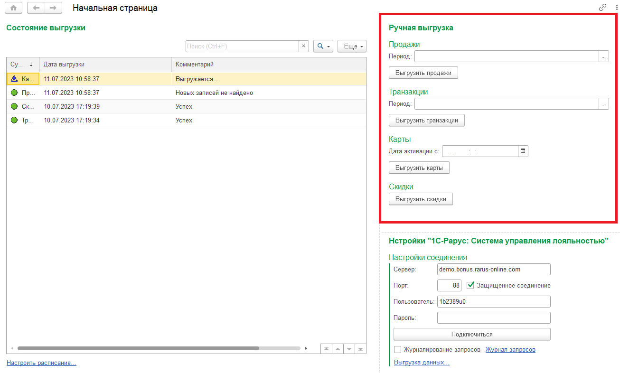Select date 10.07.2023 17:19:34
Image resolution: width=620 pixels, height=373 pixels.
click(105, 120)
